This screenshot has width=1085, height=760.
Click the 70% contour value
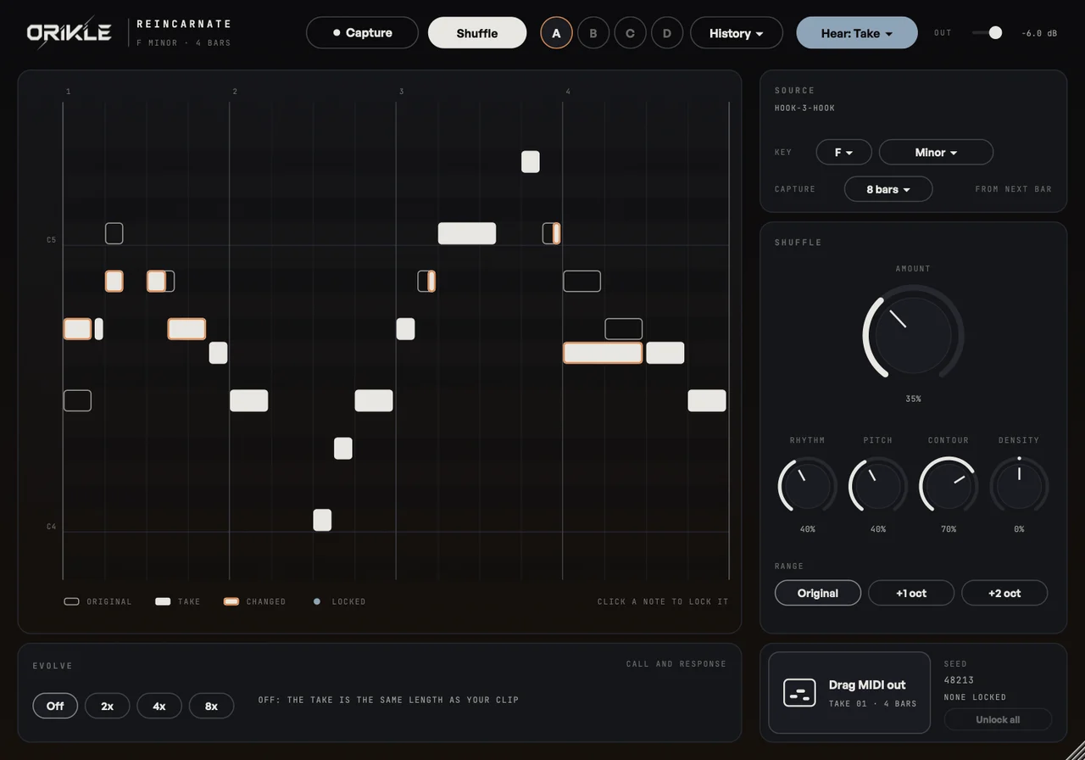click(949, 529)
